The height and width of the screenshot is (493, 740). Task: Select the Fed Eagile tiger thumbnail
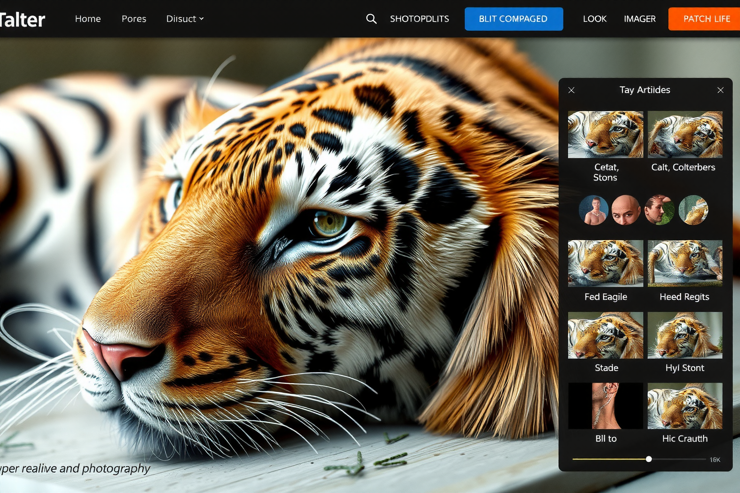pyautogui.click(x=605, y=263)
